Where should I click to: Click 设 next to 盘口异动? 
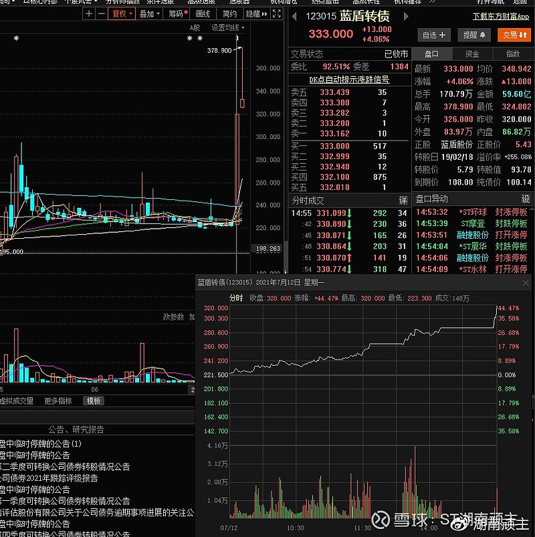(x=526, y=199)
